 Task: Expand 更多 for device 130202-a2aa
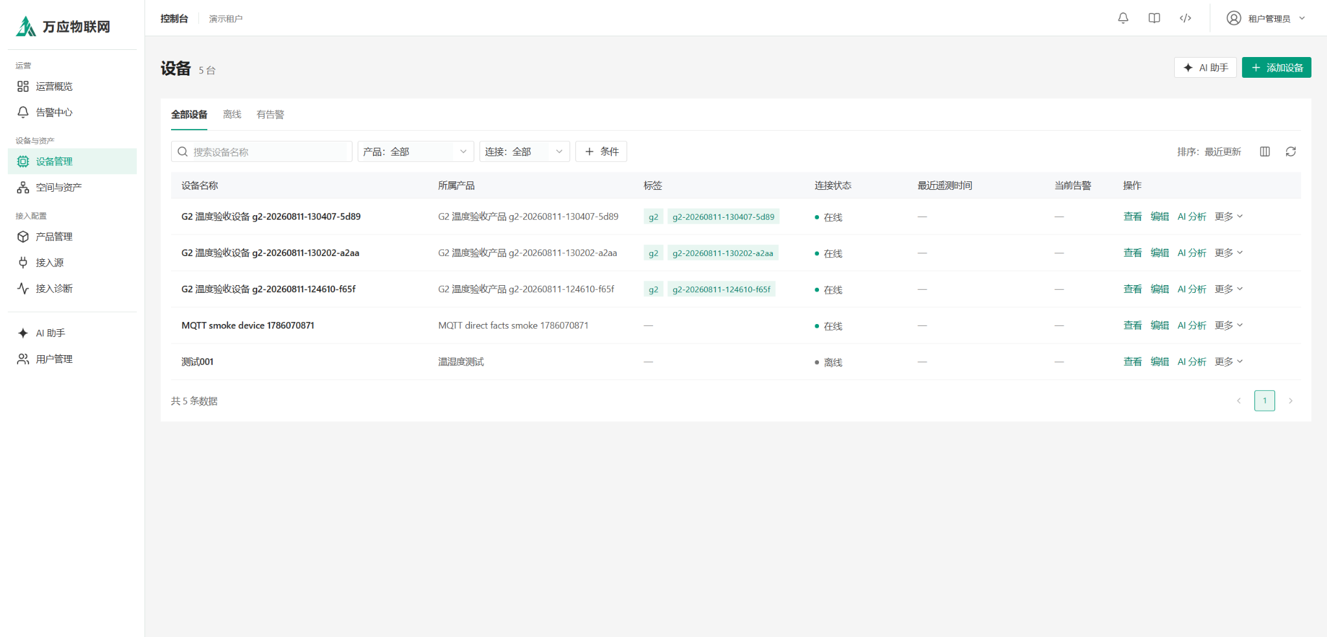point(1229,253)
